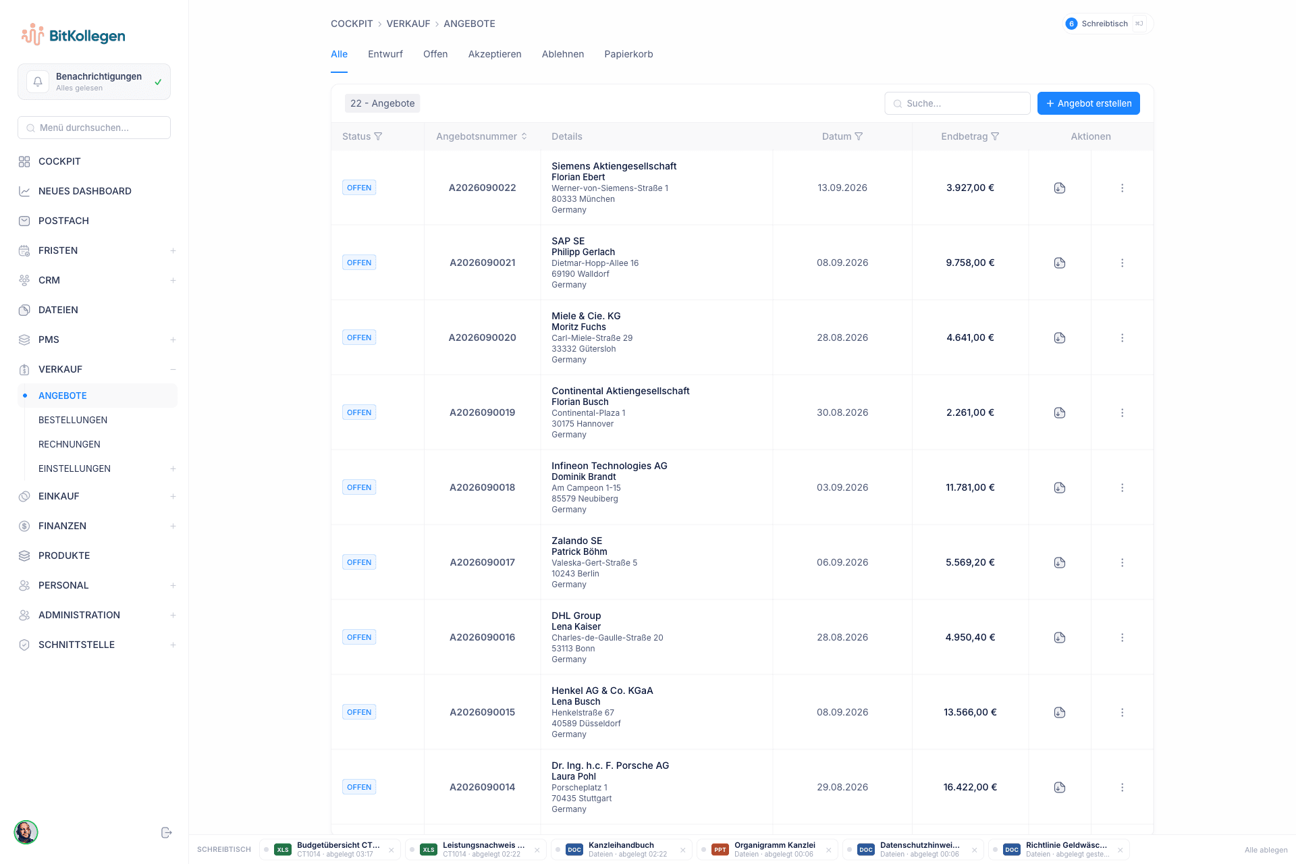Open user profile avatar
1296x864 pixels.
coord(26,832)
